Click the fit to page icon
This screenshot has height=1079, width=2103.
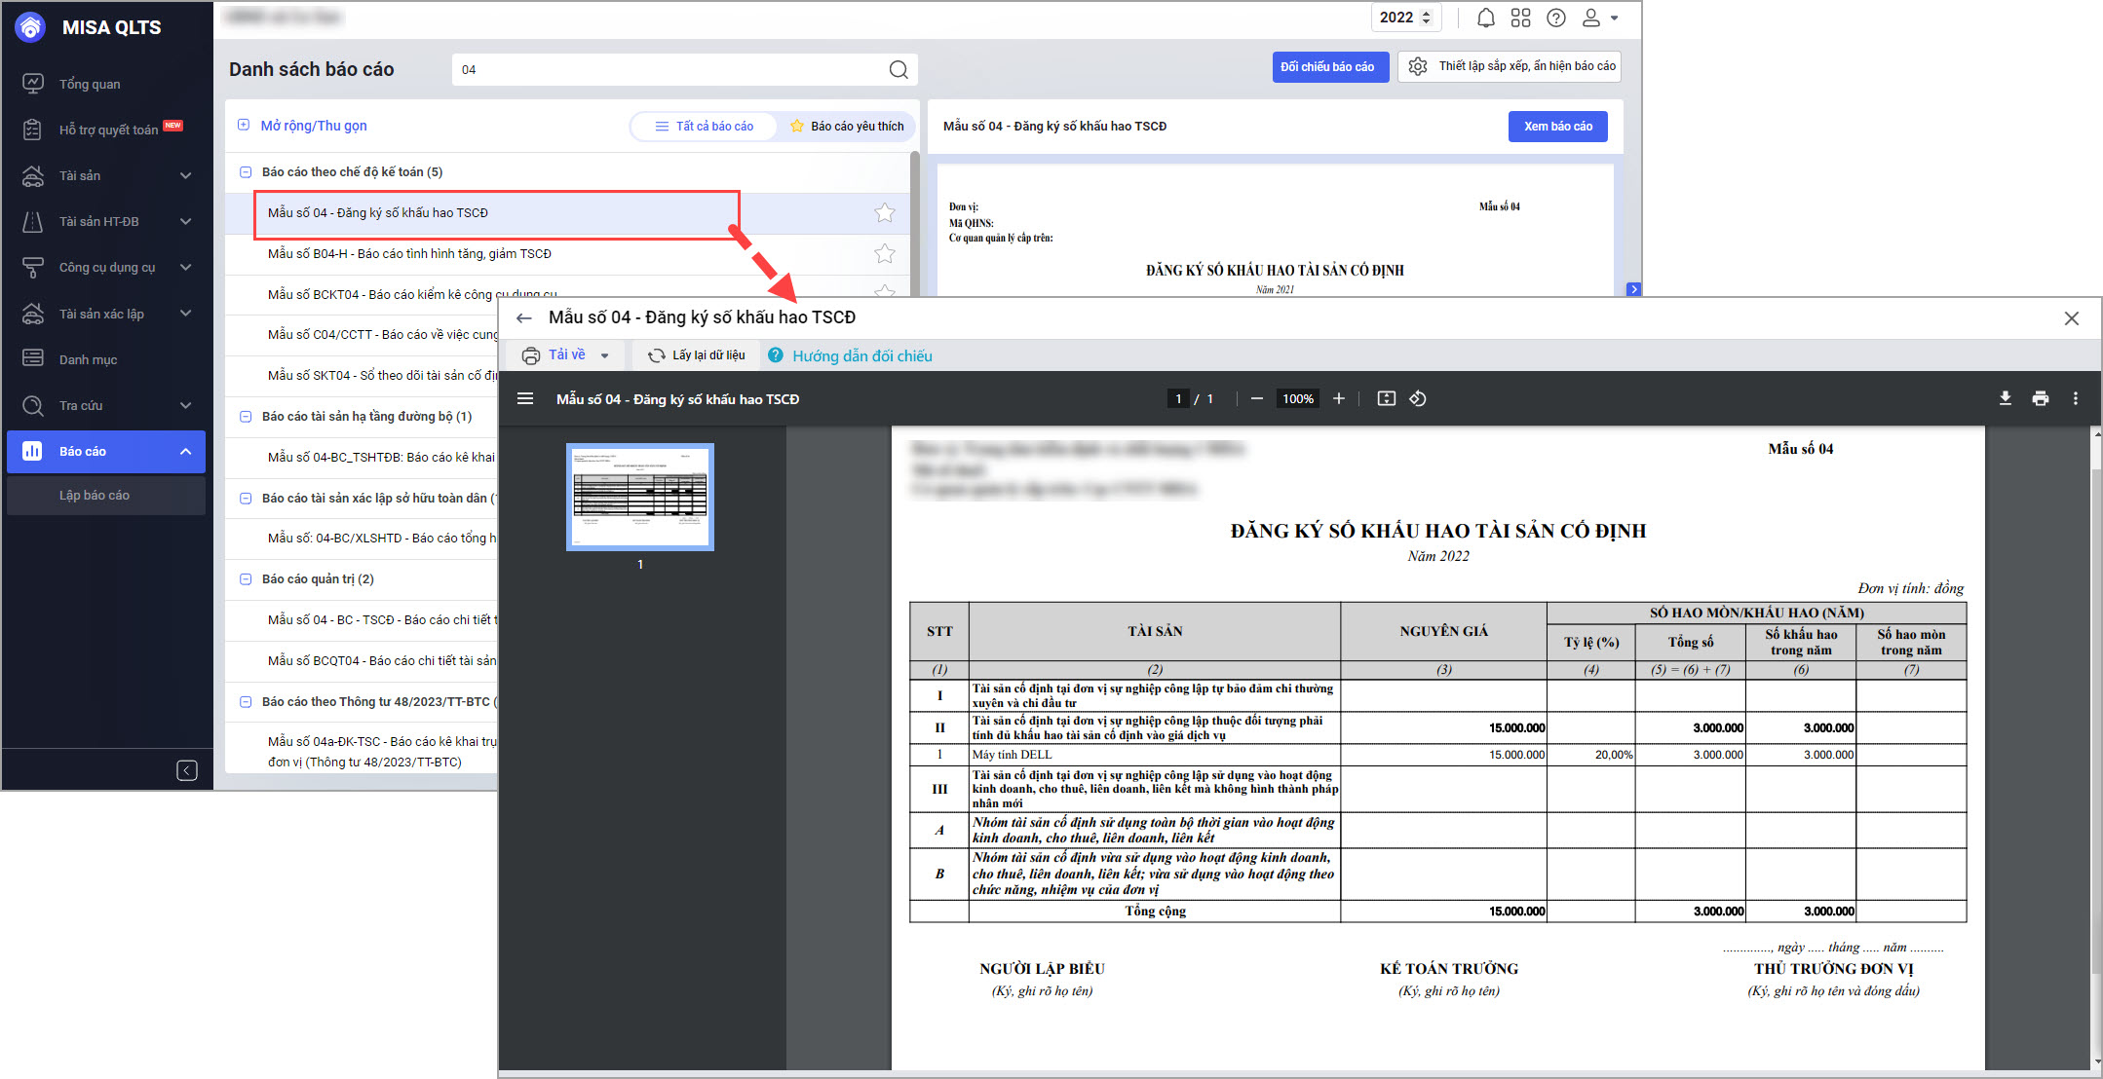pyautogui.click(x=1386, y=398)
